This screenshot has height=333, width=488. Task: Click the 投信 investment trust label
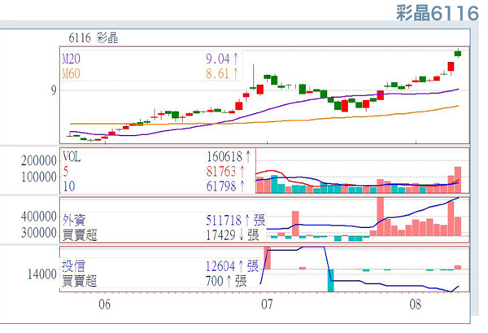(x=74, y=265)
